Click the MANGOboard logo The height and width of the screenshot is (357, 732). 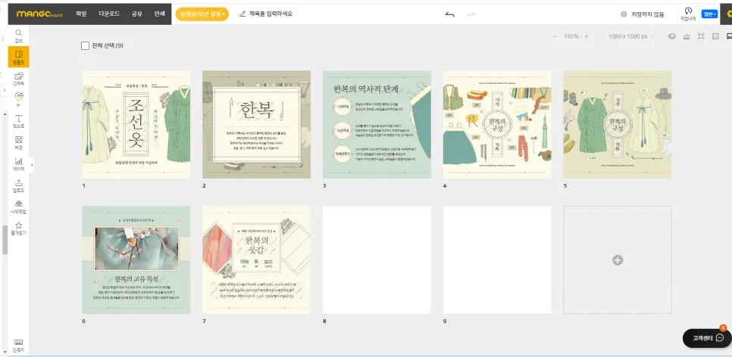39,14
